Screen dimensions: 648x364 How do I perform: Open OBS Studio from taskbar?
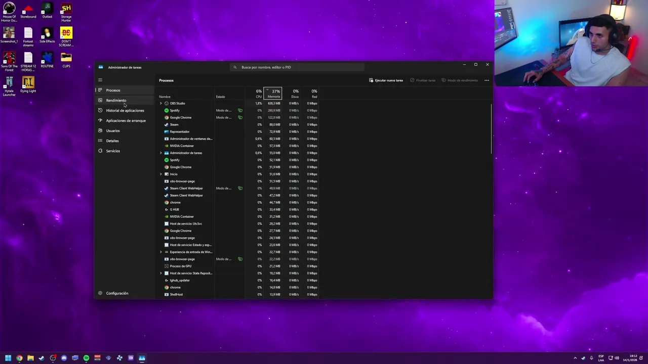point(53,358)
